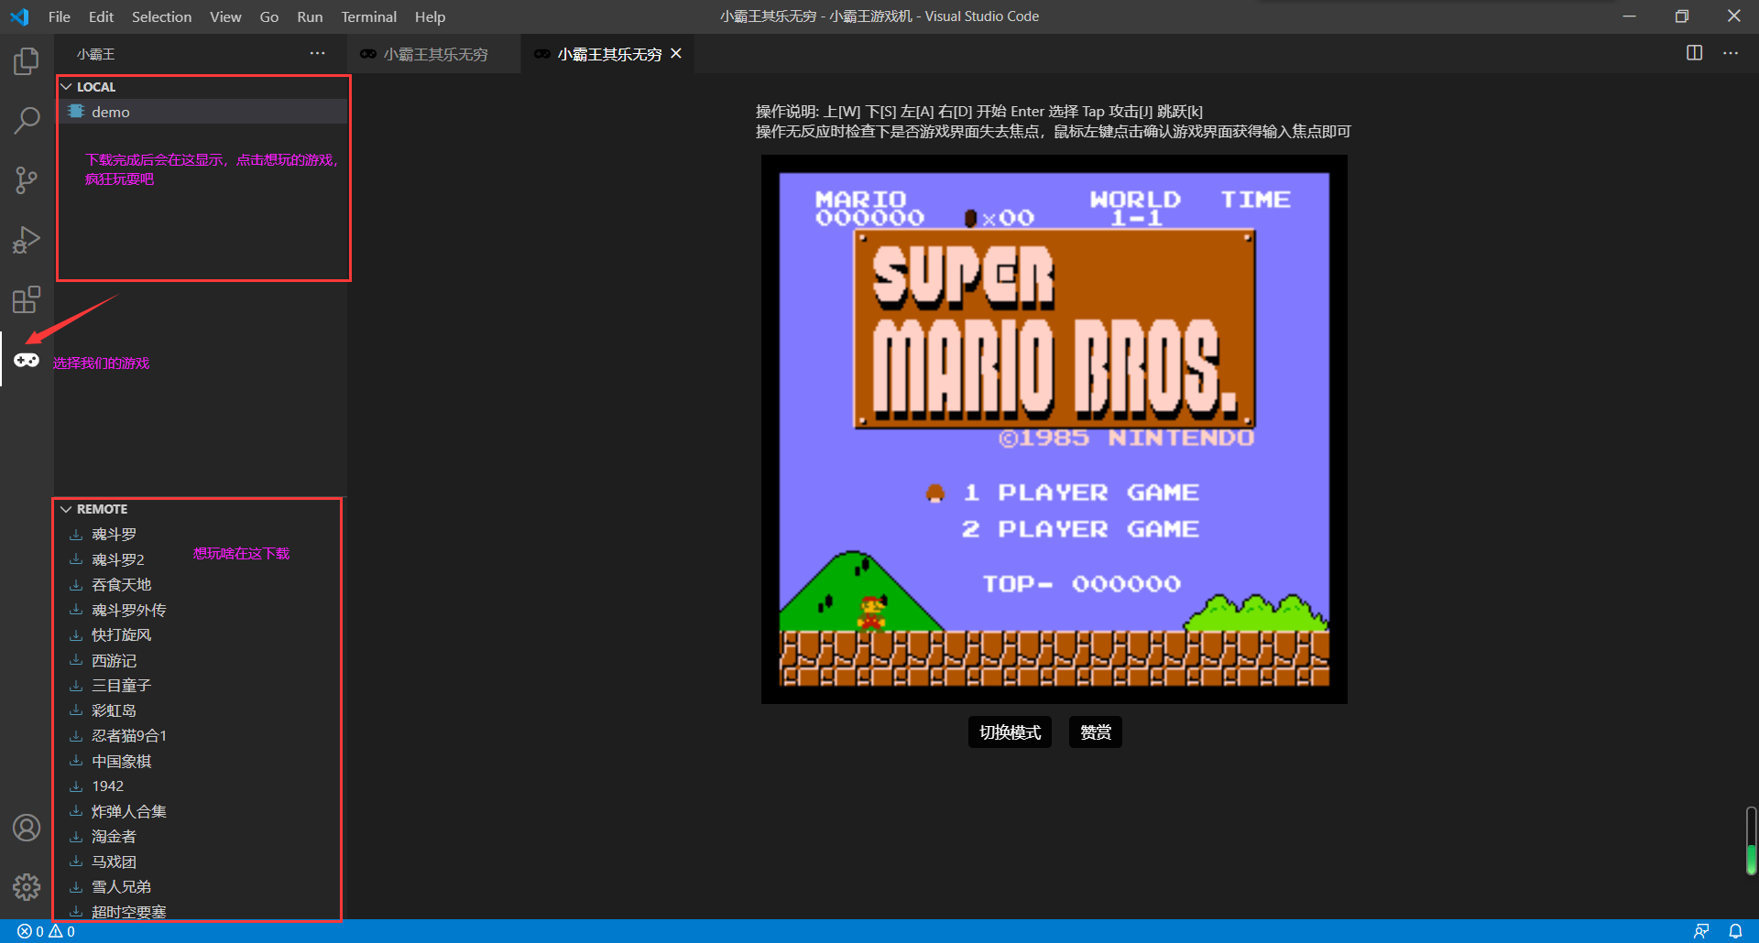Click the 切换模式 button
The width and height of the screenshot is (1759, 943).
point(1010,732)
